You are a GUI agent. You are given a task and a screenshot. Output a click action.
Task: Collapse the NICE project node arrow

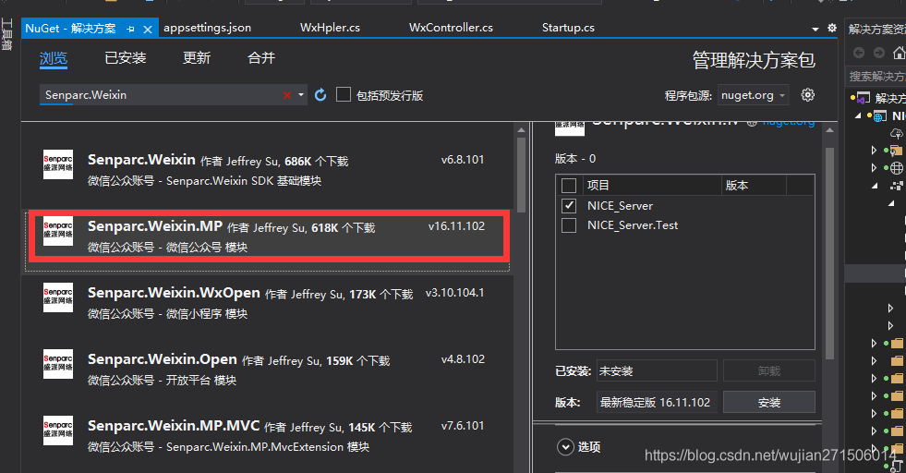click(x=859, y=115)
